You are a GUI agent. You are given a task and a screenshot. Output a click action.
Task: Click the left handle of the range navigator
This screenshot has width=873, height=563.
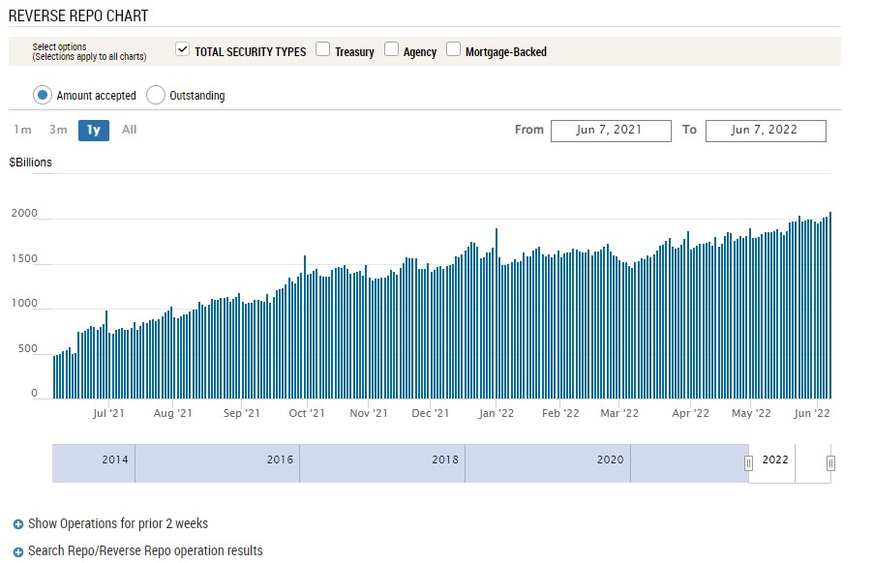point(748,463)
